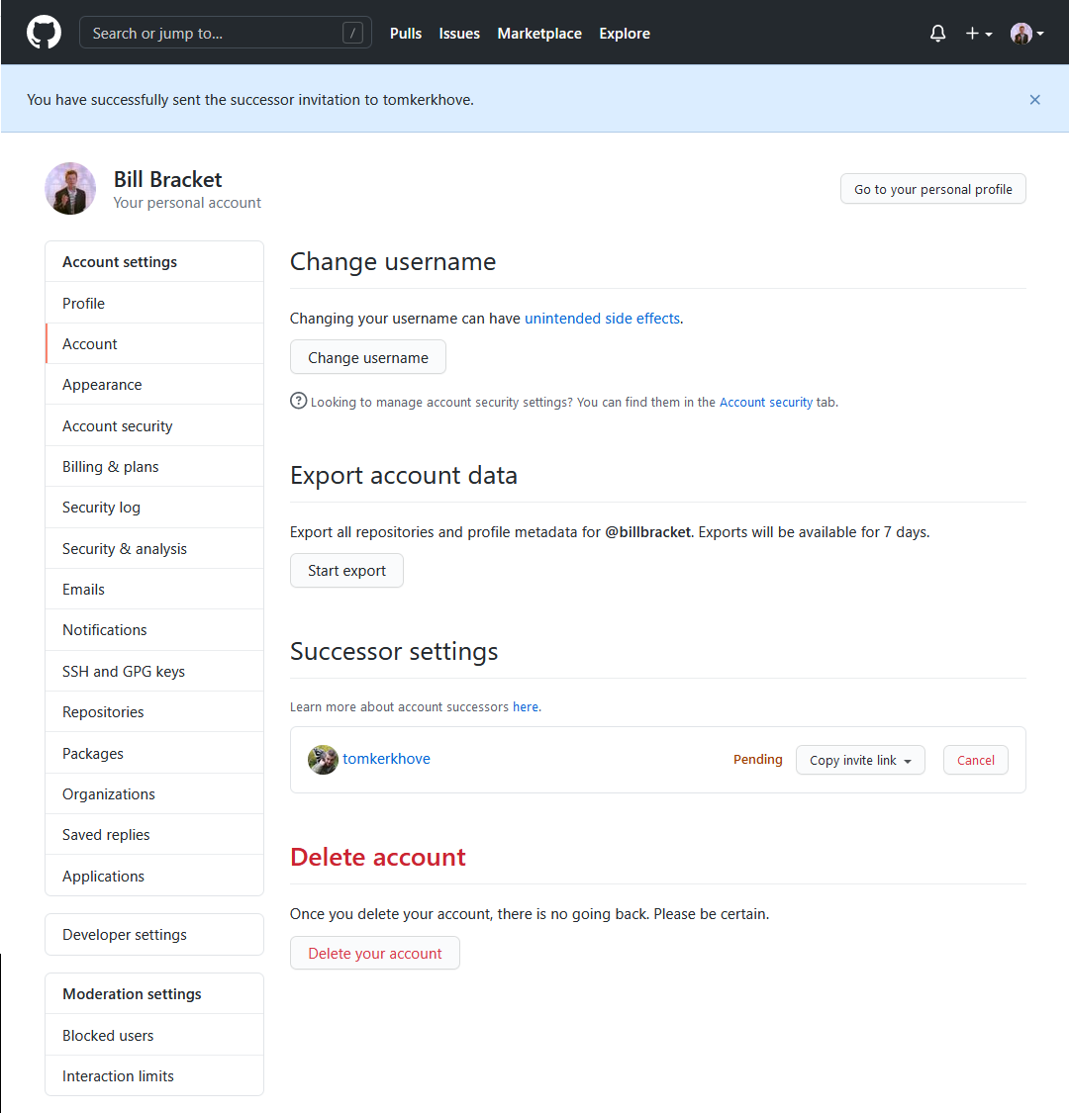Click tomkerkhove's avatar

click(323, 760)
